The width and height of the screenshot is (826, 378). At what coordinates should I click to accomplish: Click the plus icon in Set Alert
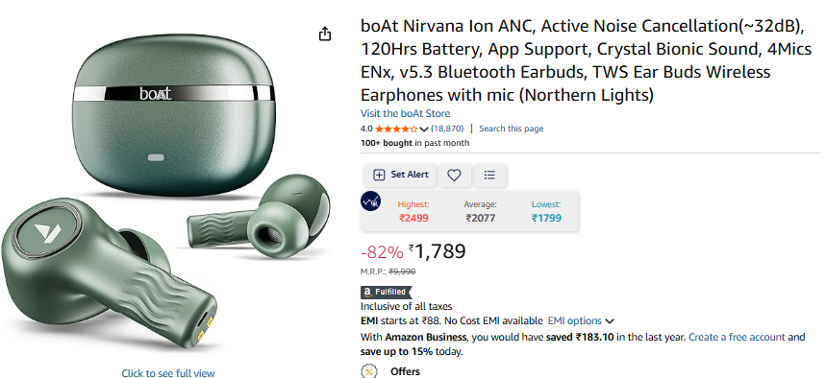pyautogui.click(x=379, y=175)
